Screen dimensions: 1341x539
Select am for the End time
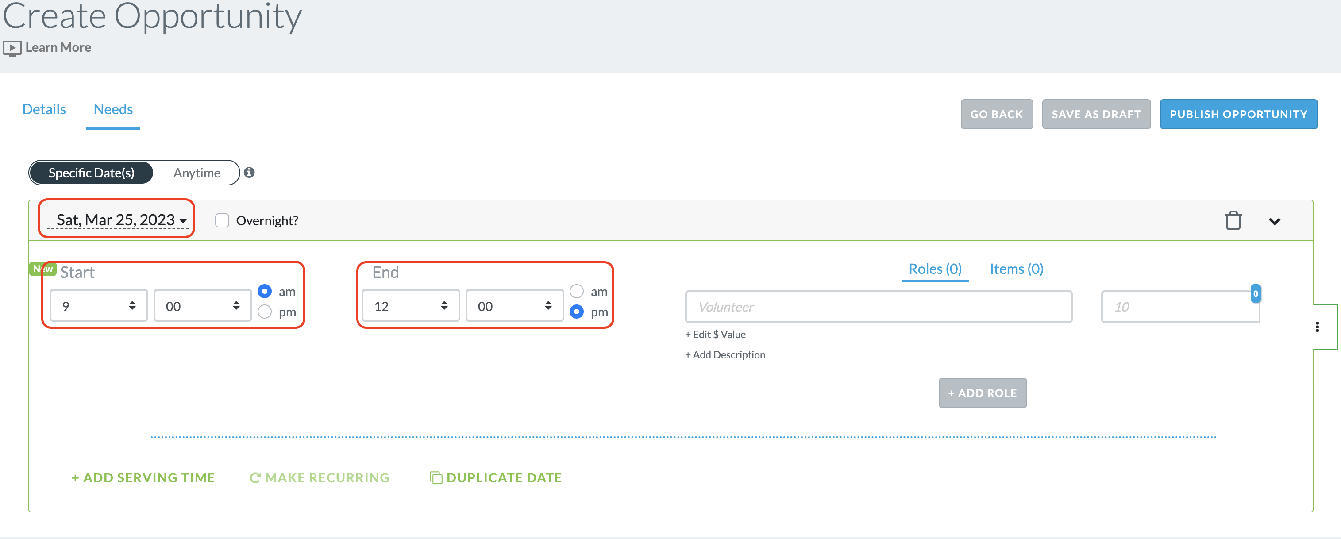click(x=576, y=291)
